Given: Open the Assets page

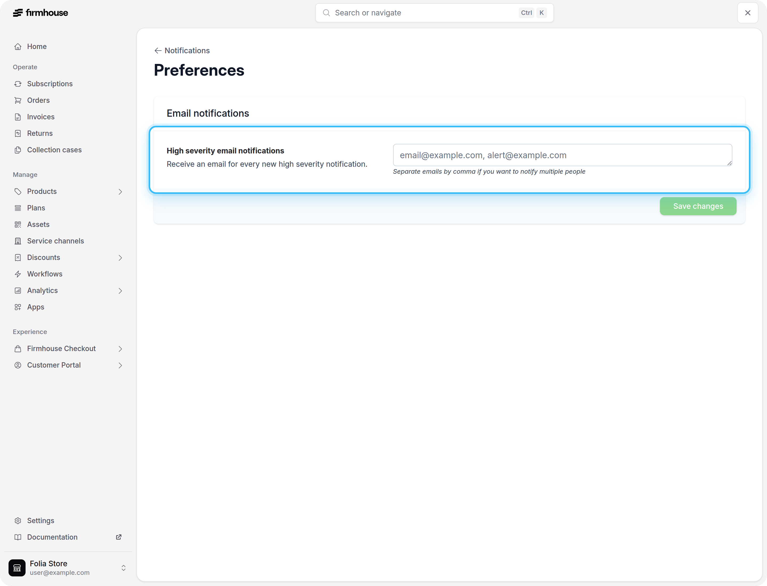Looking at the screenshot, I should [x=68, y=225].
